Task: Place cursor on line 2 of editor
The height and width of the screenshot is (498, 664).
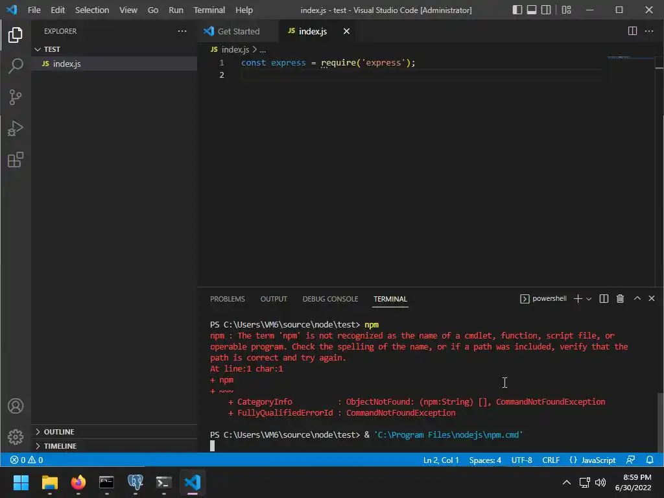Action: click(x=421, y=75)
